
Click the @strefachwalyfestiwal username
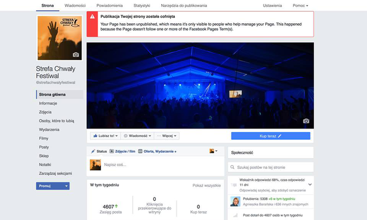coord(55,83)
